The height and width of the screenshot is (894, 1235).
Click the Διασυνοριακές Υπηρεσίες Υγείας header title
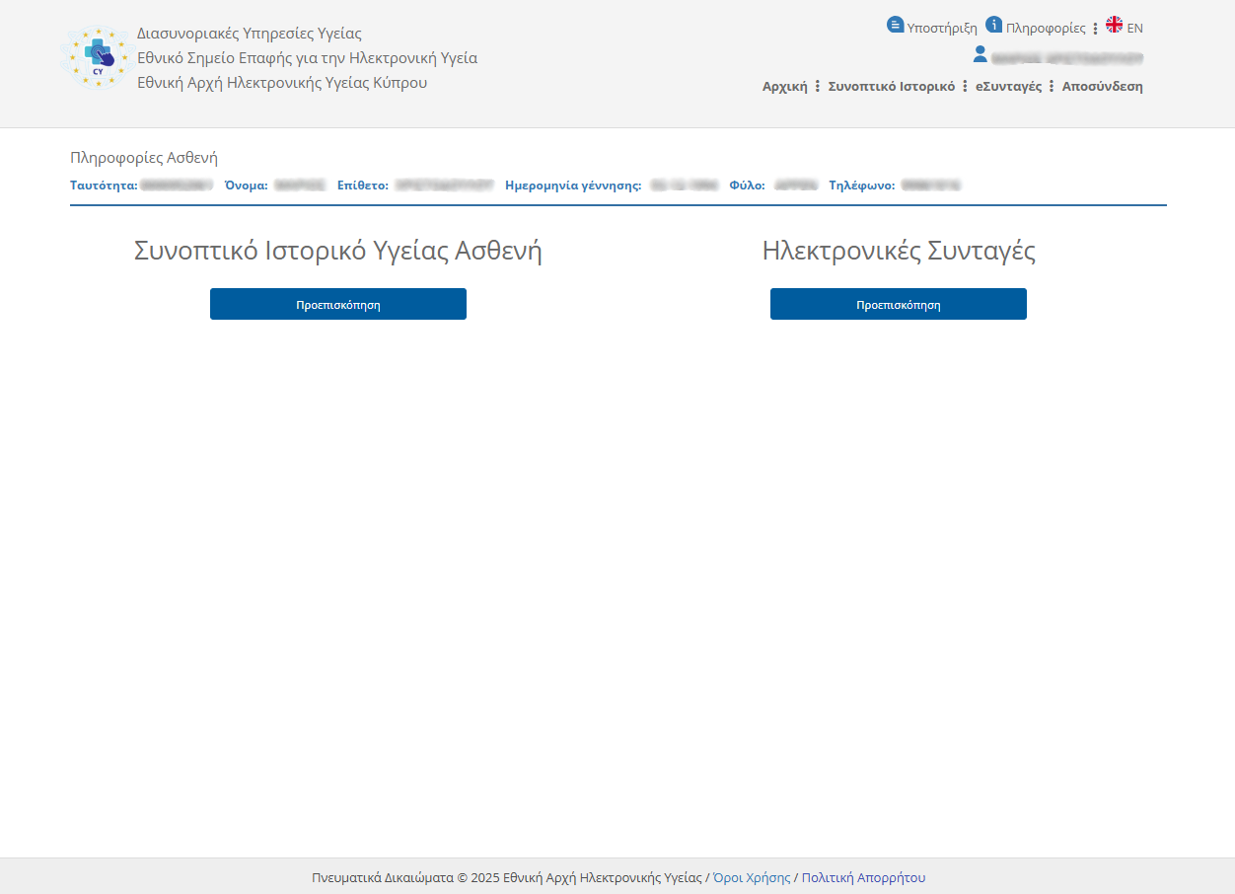(x=250, y=34)
